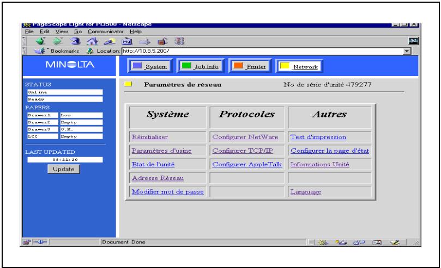Open the Bookmarks icon
The height and width of the screenshot is (268, 441).
(39, 51)
